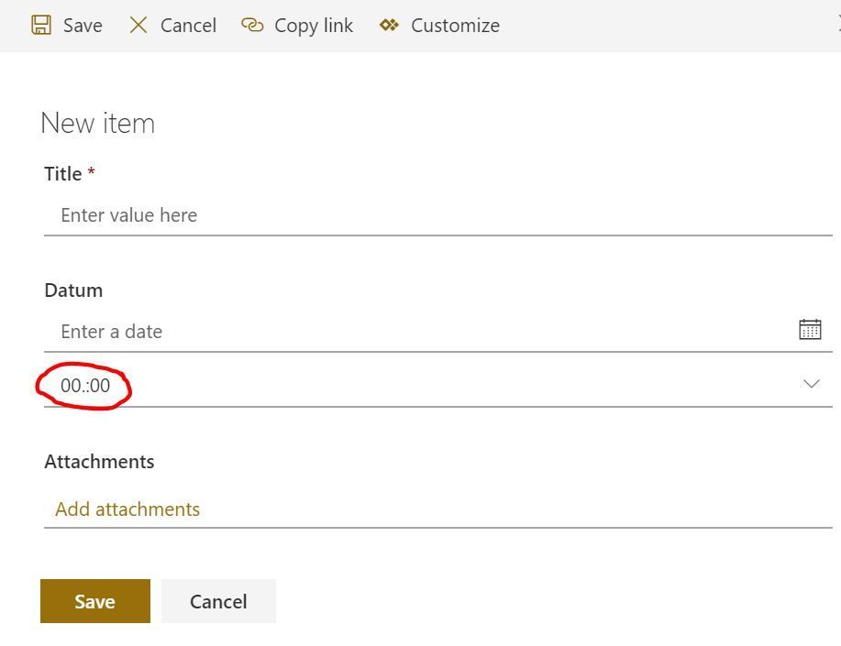Choose the Save label in the command bar
Viewport: 841px width, 646px height.
click(83, 26)
